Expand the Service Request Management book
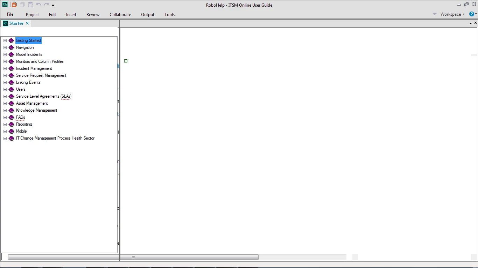Viewport: 478px width, 268px height. pos(5,75)
